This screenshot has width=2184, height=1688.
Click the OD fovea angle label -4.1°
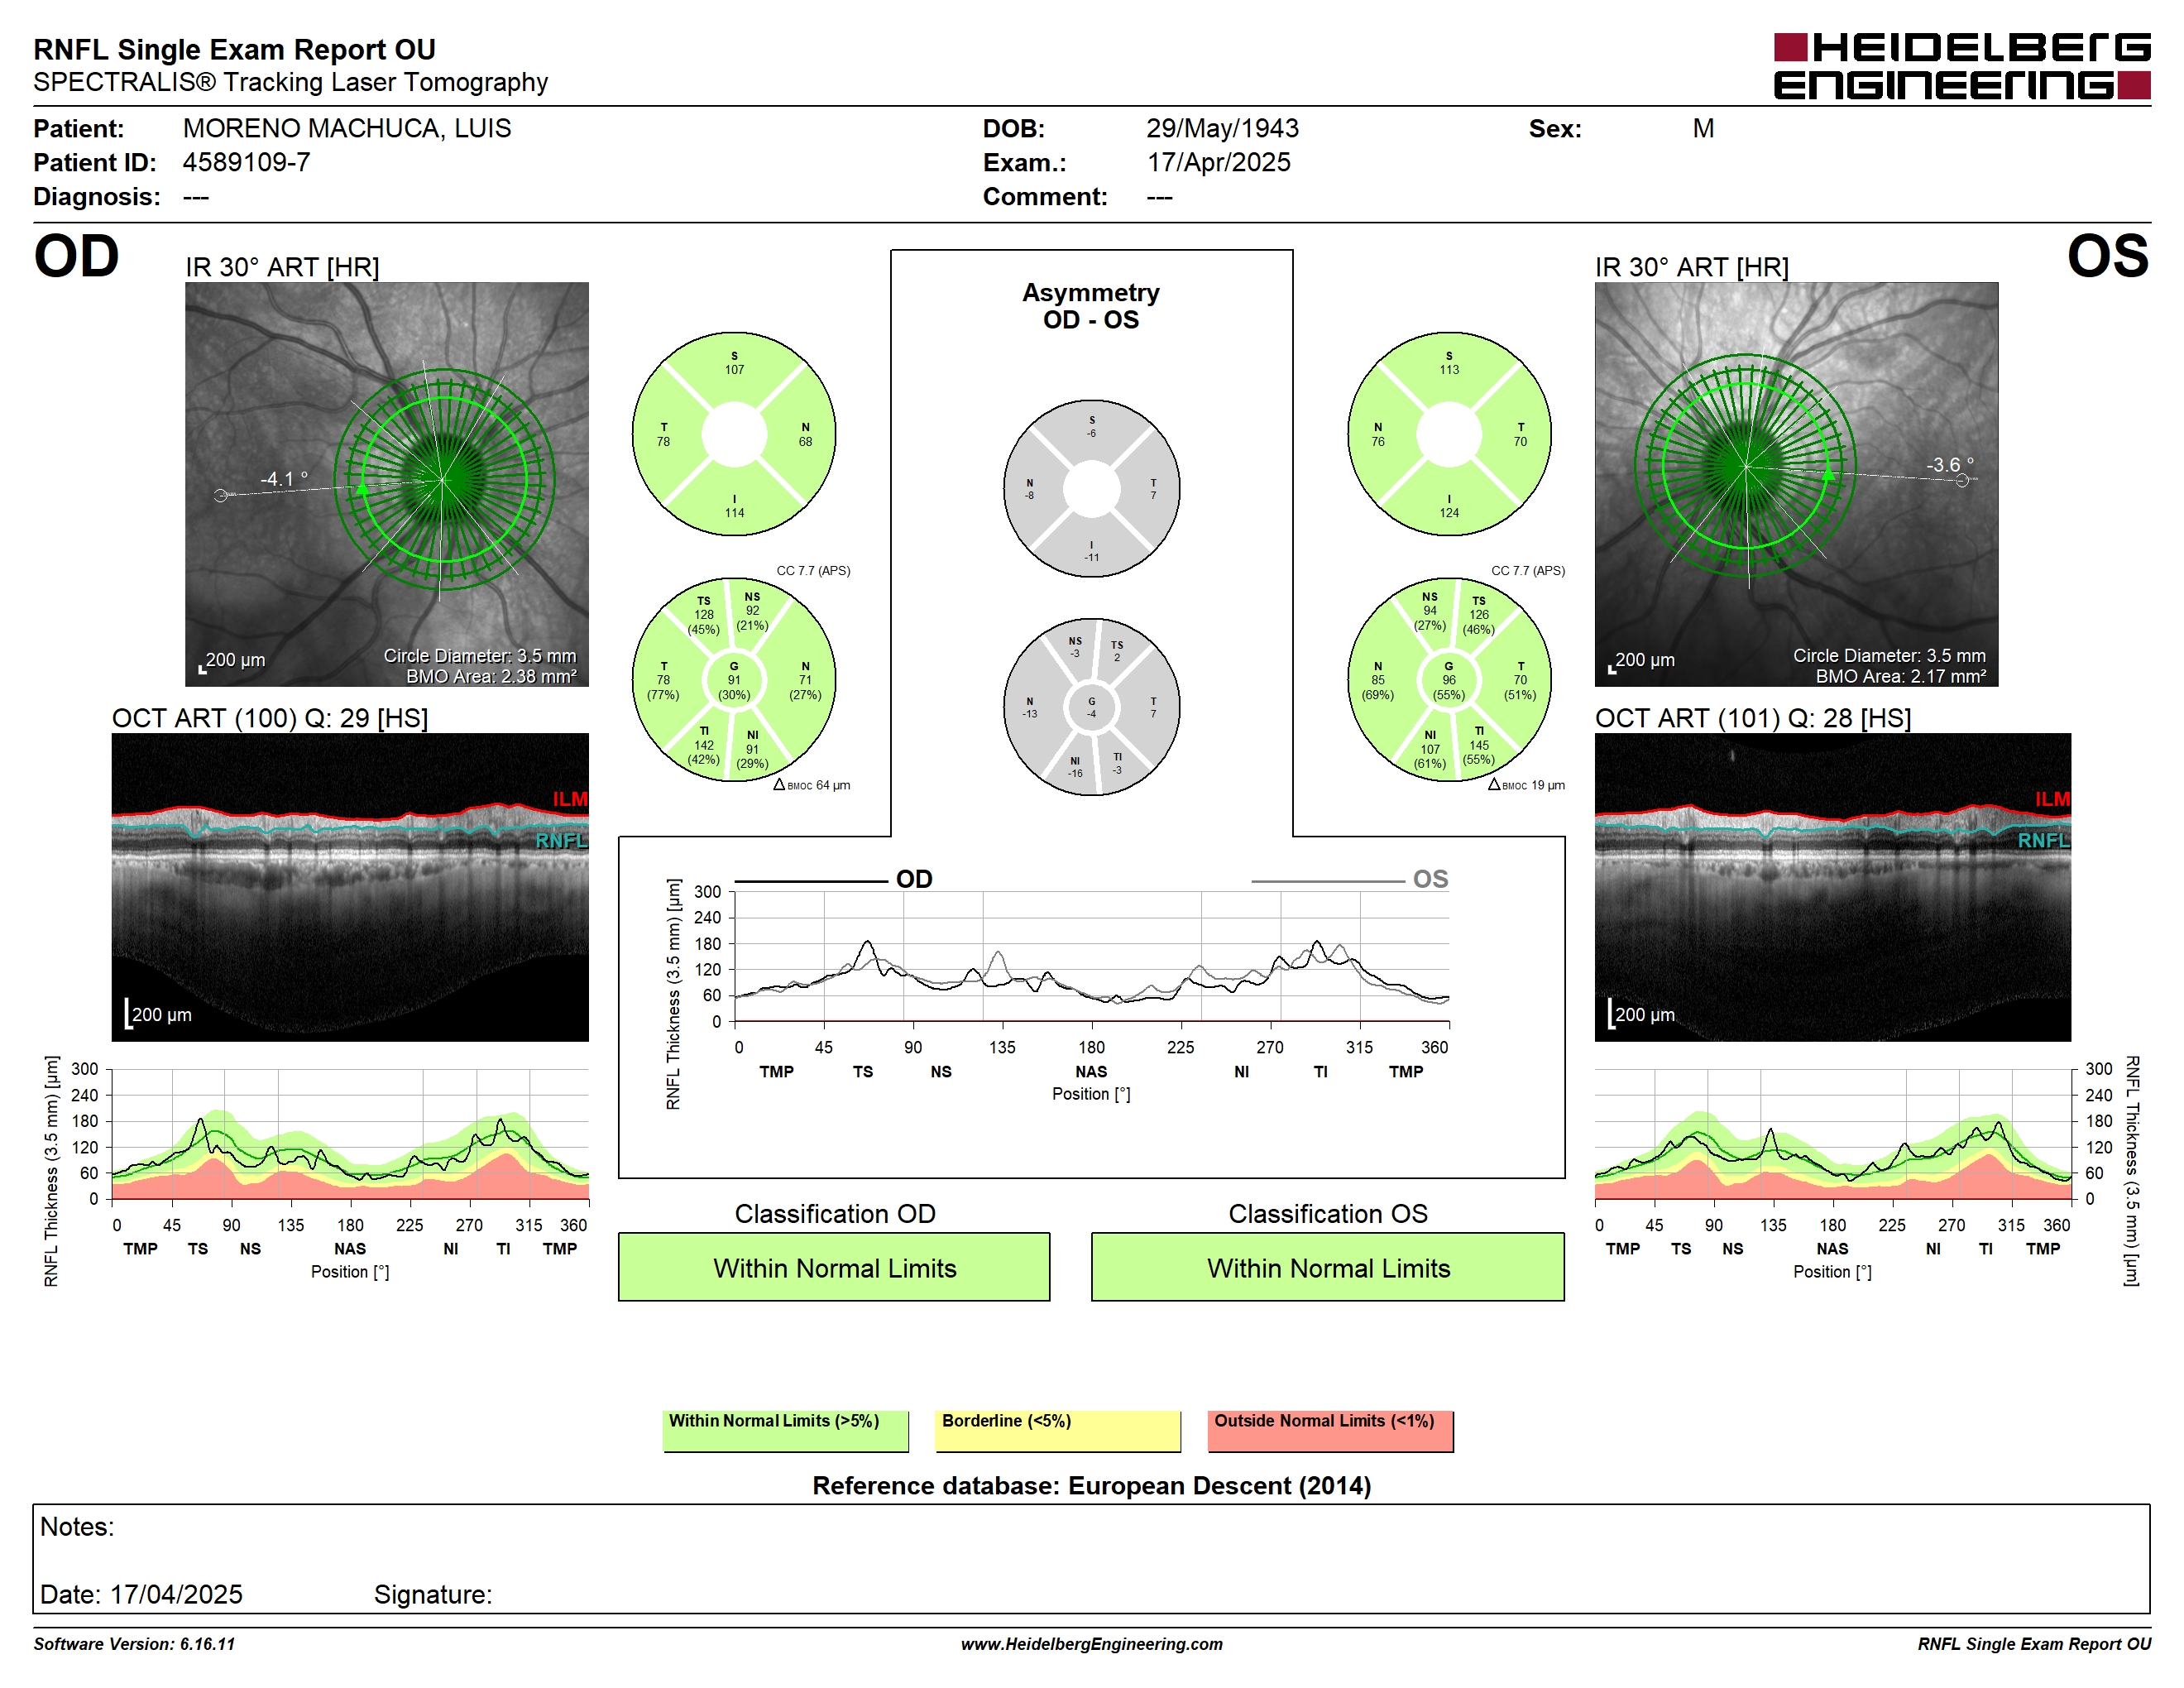tap(284, 479)
